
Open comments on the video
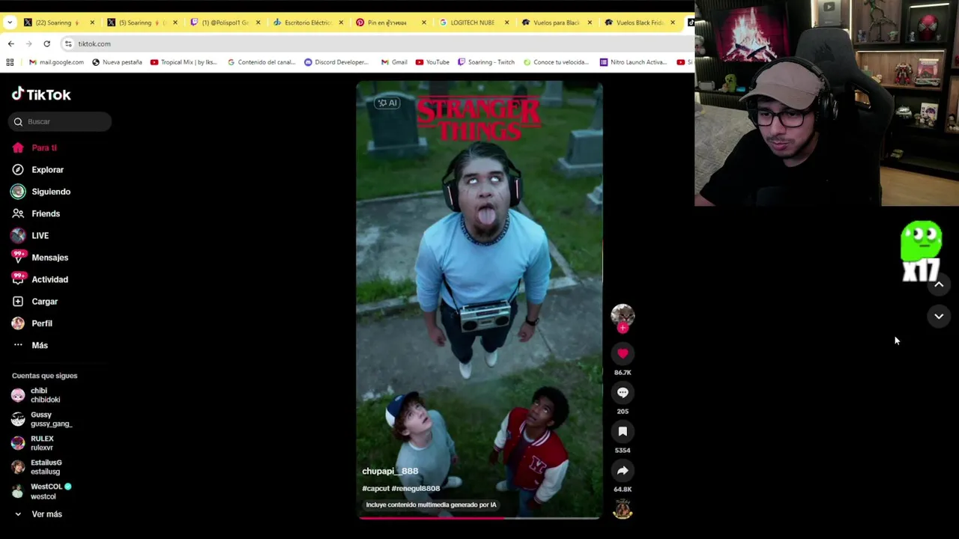[x=623, y=392]
